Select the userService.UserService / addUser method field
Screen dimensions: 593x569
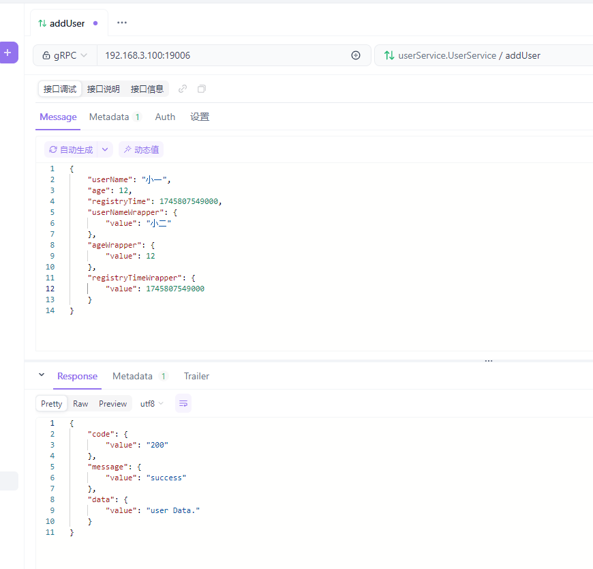tap(484, 56)
